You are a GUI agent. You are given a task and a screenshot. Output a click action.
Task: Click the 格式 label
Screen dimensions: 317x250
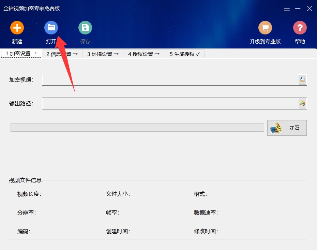click(200, 194)
